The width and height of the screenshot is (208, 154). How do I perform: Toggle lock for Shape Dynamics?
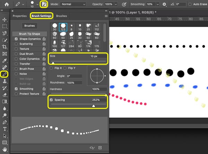pos(44,39)
